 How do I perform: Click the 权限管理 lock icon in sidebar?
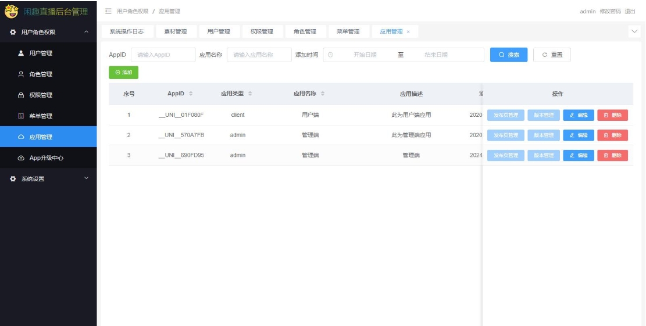pos(21,95)
